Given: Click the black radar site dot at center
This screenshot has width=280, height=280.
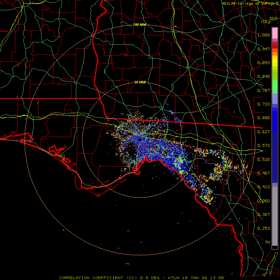Looking at the screenshot, I should click(x=140, y=140).
